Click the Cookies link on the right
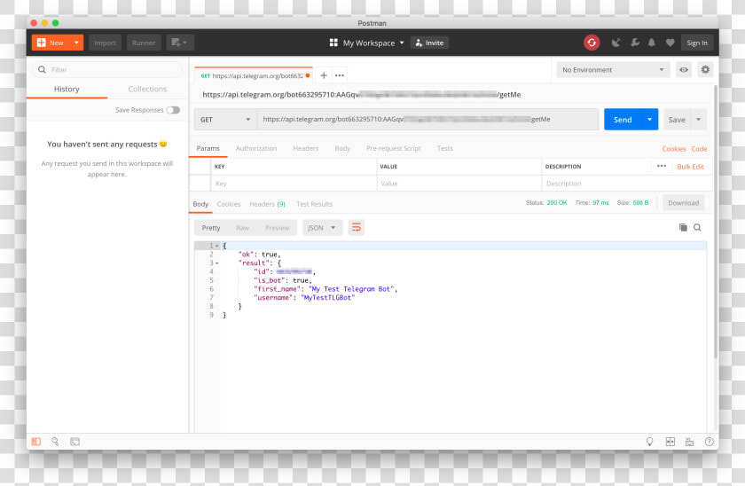This screenshot has width=745, height=486. tap(674, 149)
